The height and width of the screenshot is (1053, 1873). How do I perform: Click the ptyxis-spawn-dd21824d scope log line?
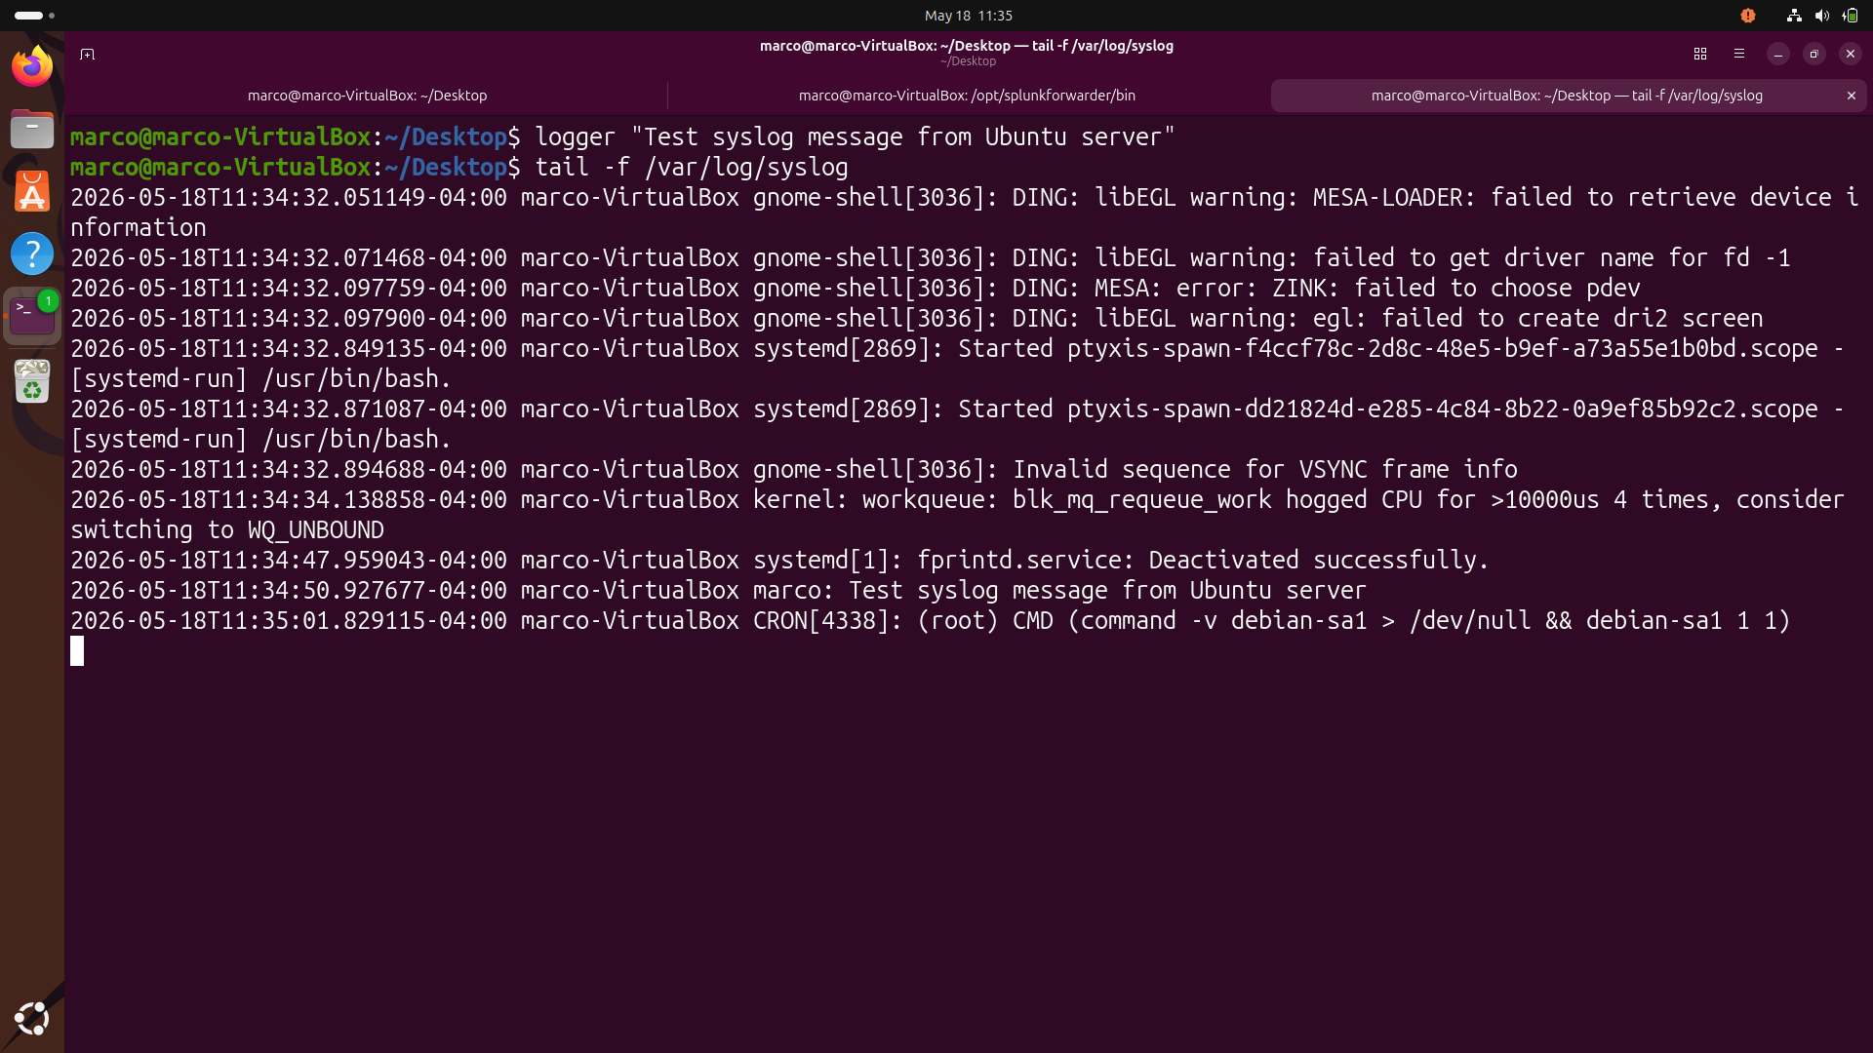pos(957,423)
